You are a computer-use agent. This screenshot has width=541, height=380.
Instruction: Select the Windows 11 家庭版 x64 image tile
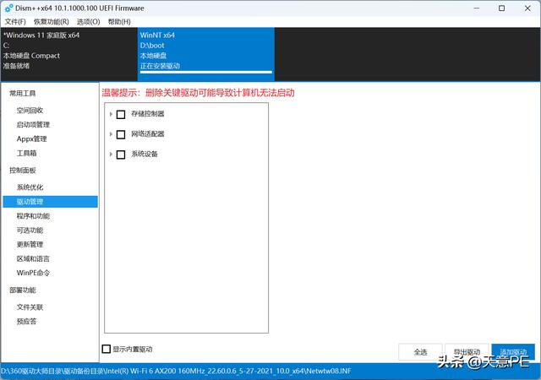[x=69, y=55]
